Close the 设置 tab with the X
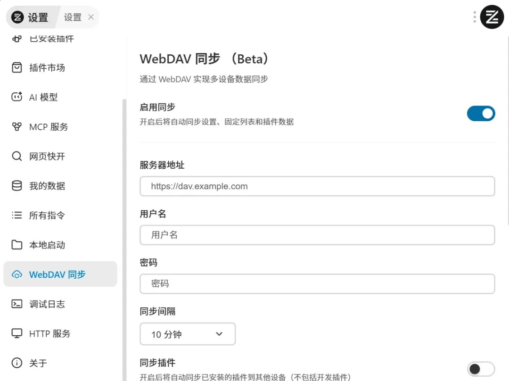This screenshot has height=381, width=509. [91, 17]
